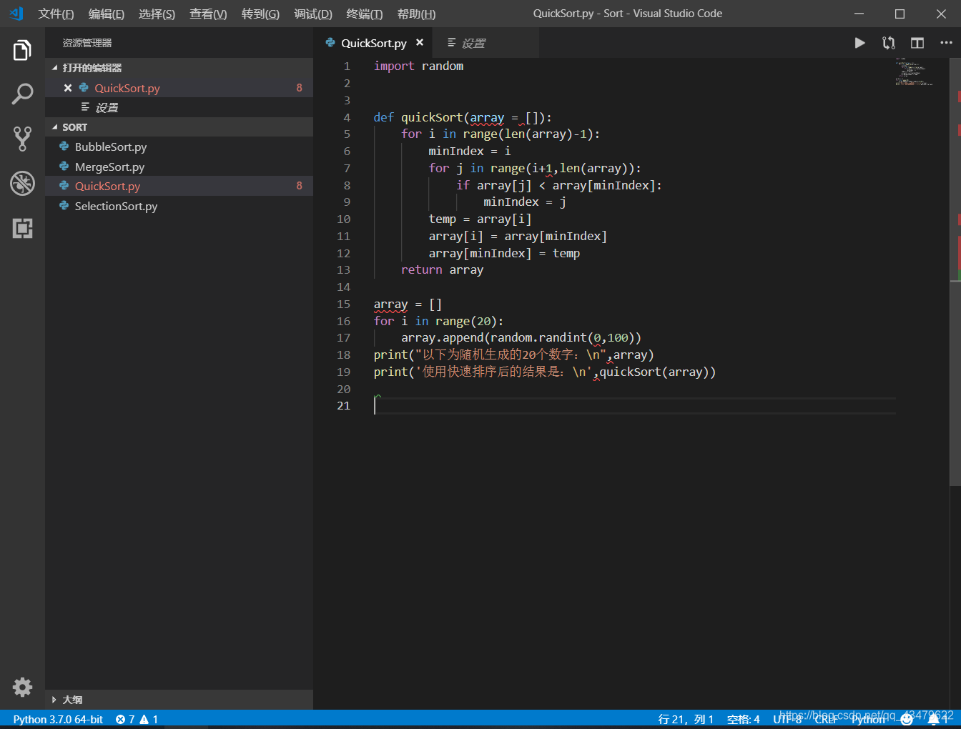Click the Python file icon beside BubbleSort.py
Image resolution: width=961 pixels, height=729 pixels.
click(x=64, y=147)
